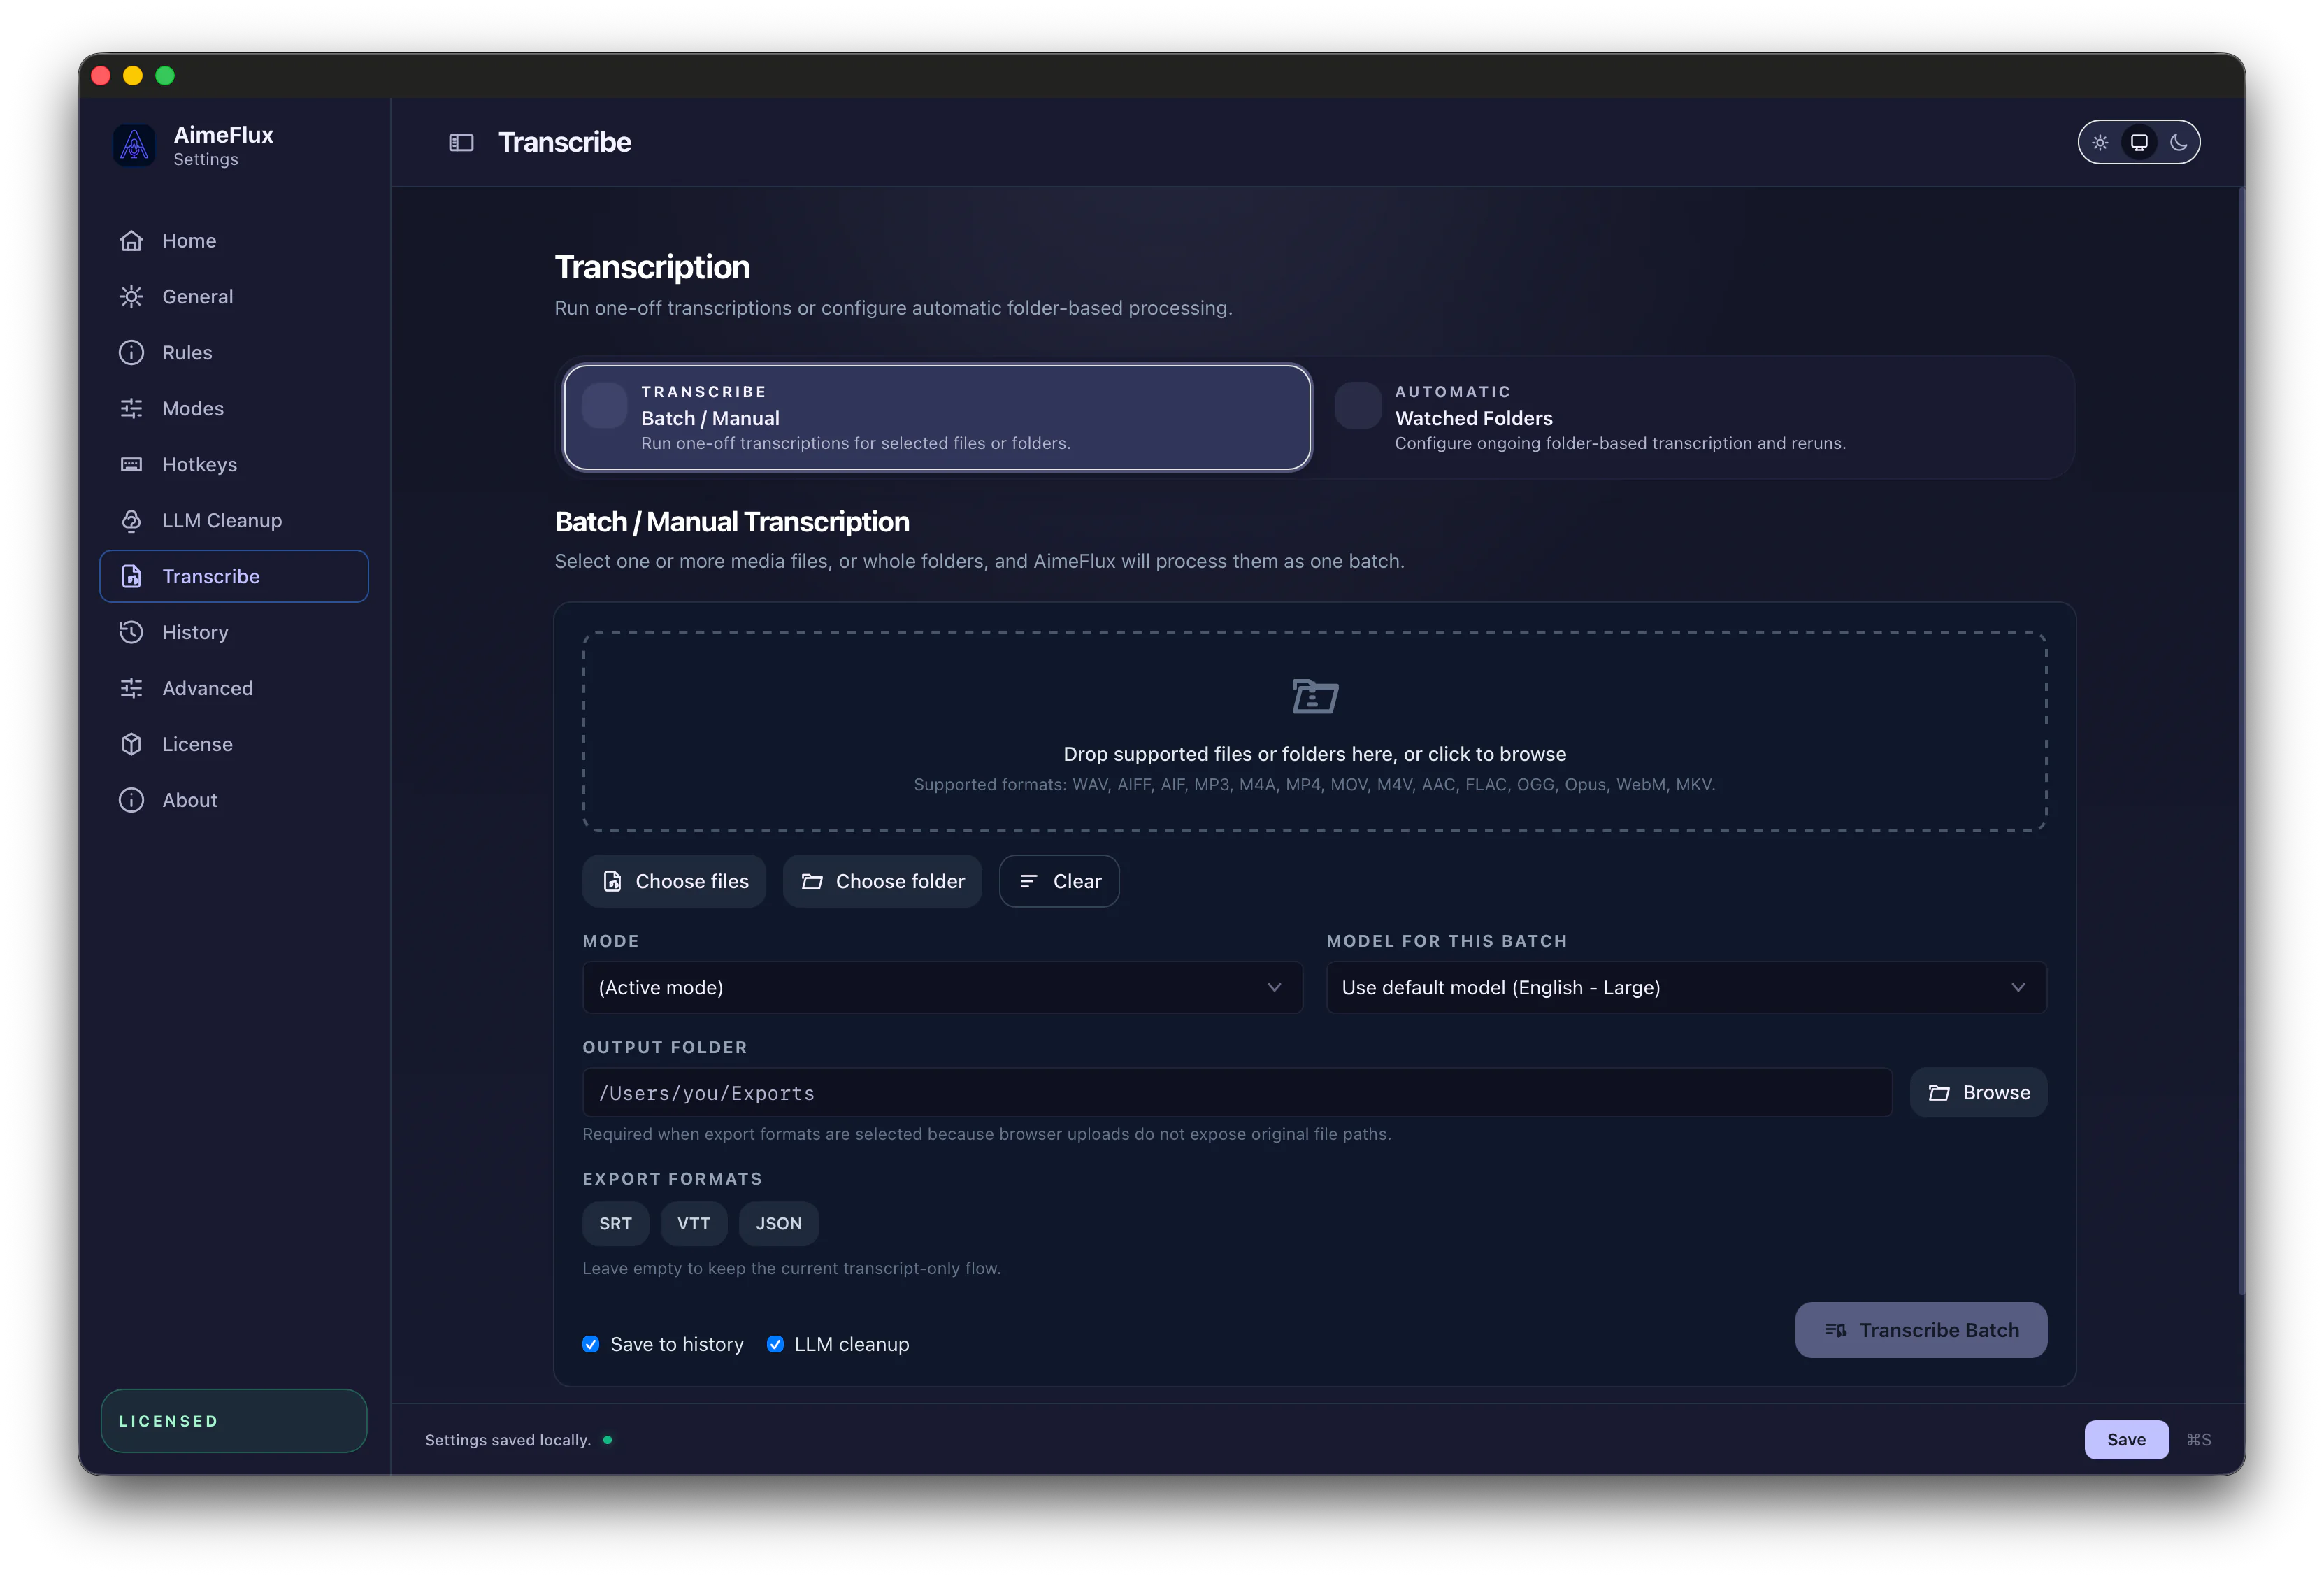The width and height of the screenshot is (2324, 1579).
Task: Uncheck the LLM cleanup checkbox
Action: coord(775,1345)
